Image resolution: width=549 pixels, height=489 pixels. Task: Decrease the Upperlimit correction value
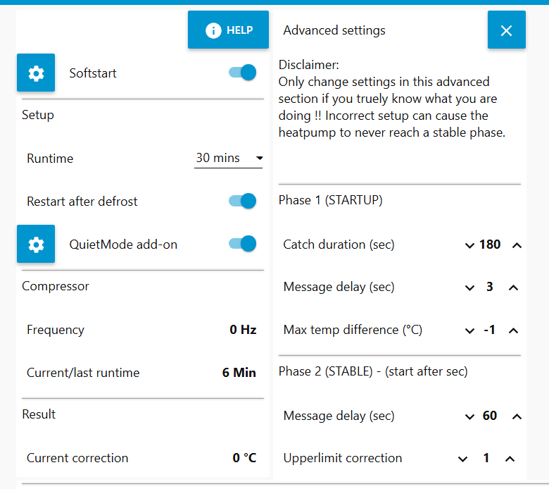(462, 459)
